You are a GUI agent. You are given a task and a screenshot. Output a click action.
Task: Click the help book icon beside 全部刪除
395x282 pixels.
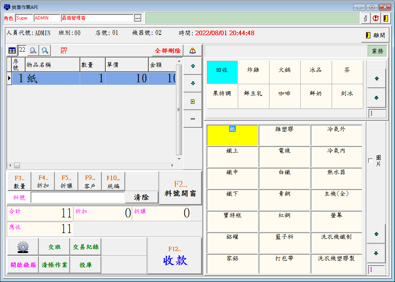pyautogui.click(x=192, y=51)
